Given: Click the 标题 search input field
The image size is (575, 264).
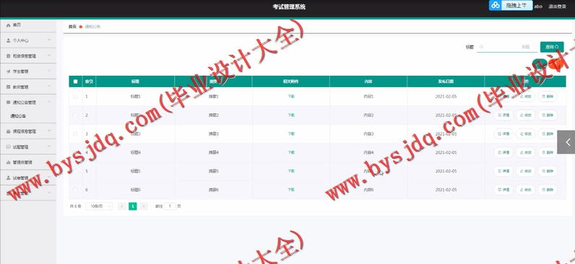Looking at the screenshot, I should tap(507, 47).
